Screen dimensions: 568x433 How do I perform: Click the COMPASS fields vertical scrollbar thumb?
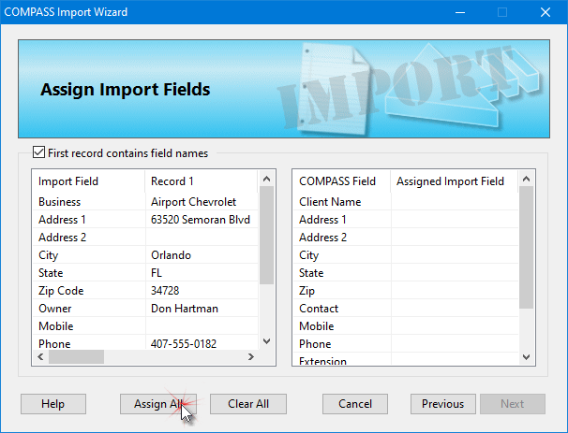pos(527,248)
